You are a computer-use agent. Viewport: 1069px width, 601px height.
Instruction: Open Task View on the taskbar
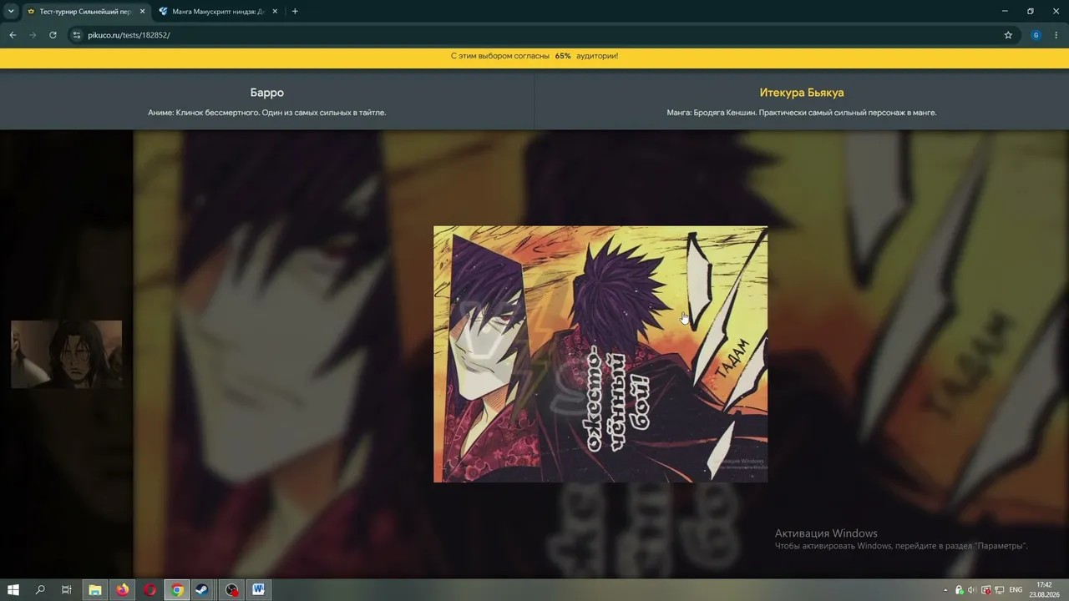click(x=67, y=590)
